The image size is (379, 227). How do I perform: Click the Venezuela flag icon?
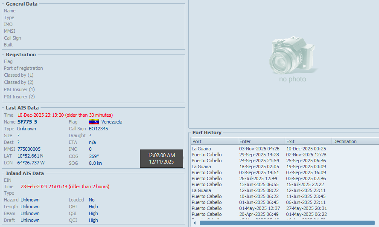[x=94, y=122]
